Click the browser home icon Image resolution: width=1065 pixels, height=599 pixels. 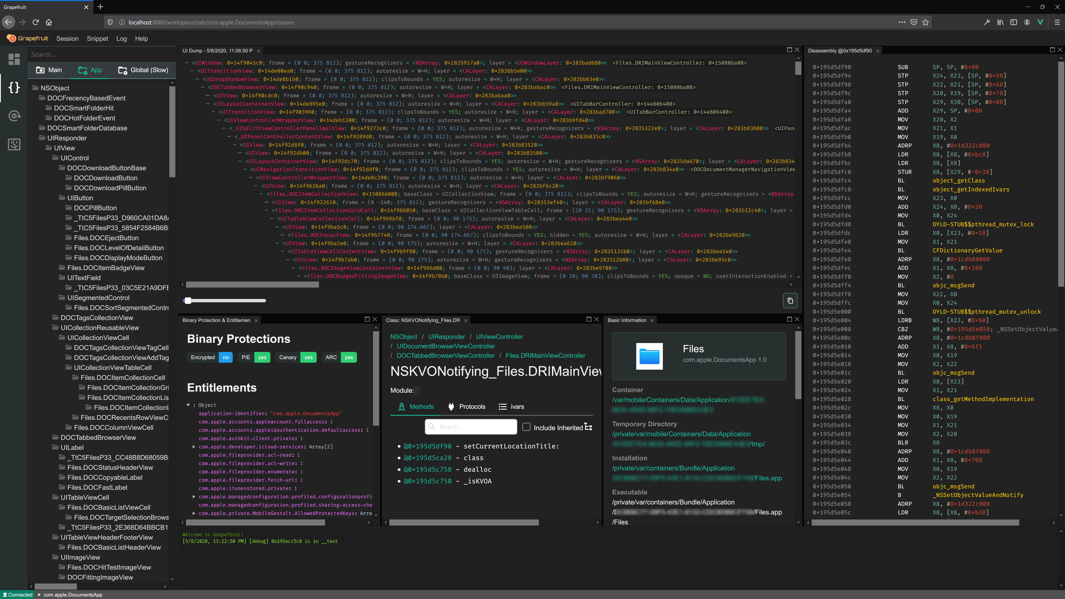pos(49,22)
